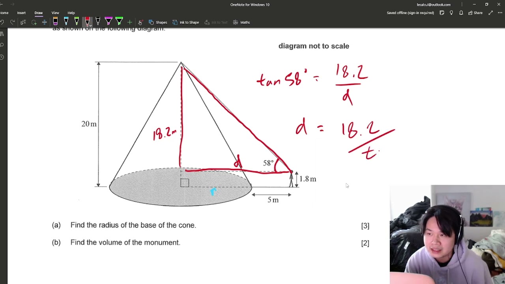Click Ink to Text button
Screen dimensions: 505x284
pyautogui.click(x=216, y=22)
